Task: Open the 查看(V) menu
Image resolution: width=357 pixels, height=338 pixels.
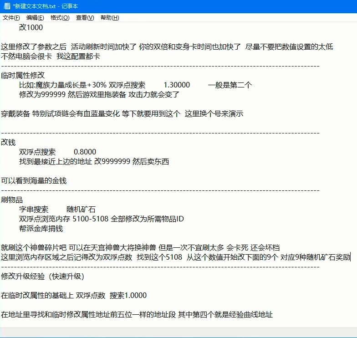Action: (85, 18)
